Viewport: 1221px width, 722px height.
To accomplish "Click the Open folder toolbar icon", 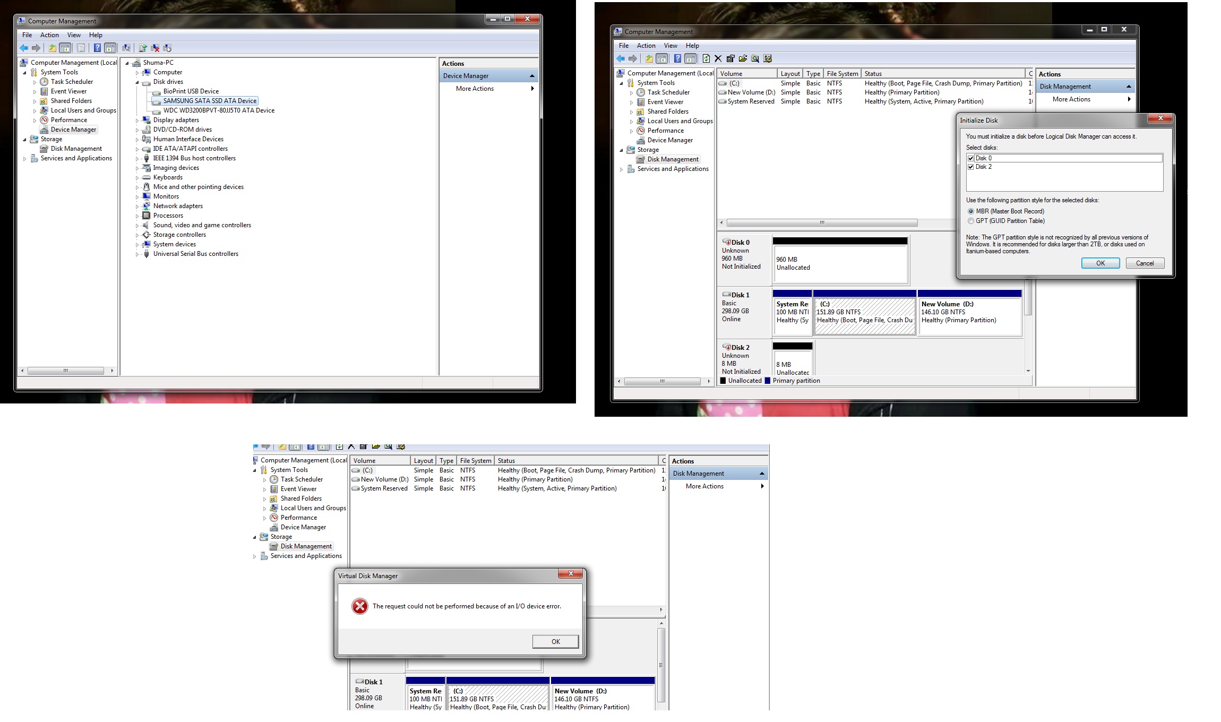I will [x=743, y=59].
